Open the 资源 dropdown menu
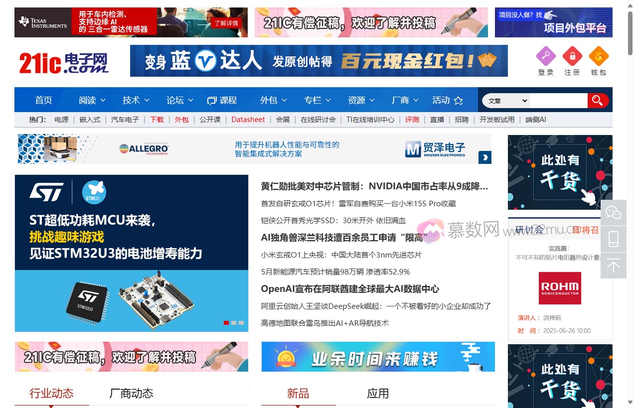The image size is (634, 408). 361,100
